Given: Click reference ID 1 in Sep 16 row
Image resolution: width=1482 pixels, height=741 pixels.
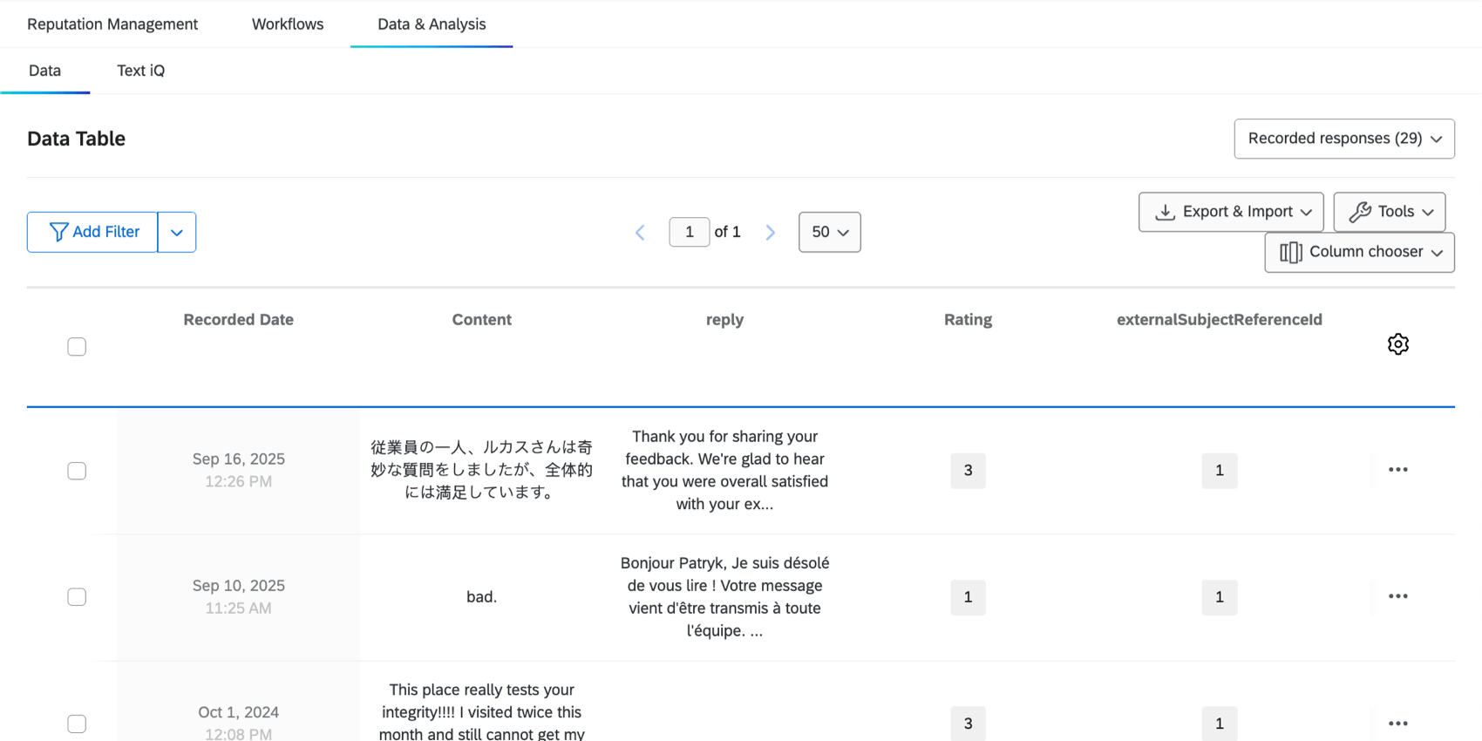Looking at the screenshot, I should (x=1219, y=471).
